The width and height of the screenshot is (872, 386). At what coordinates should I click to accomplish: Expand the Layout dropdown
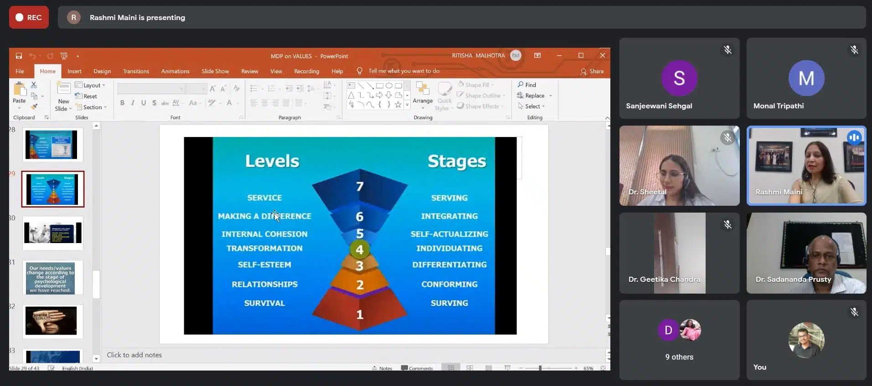click(x=90, y=85)
